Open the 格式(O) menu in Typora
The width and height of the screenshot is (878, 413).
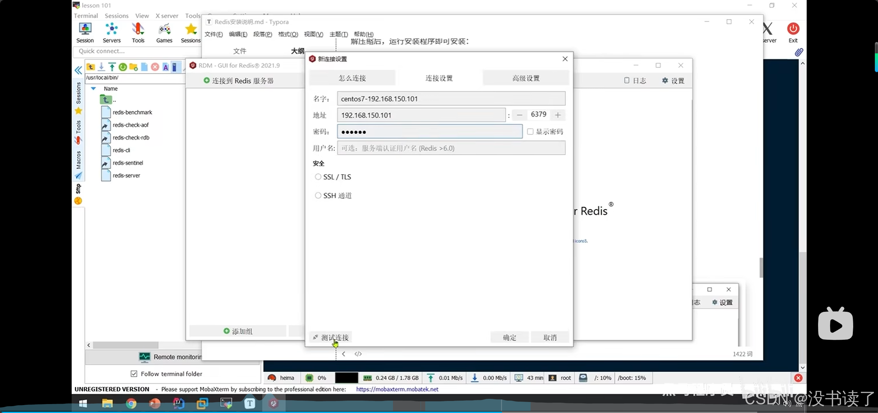288,34
